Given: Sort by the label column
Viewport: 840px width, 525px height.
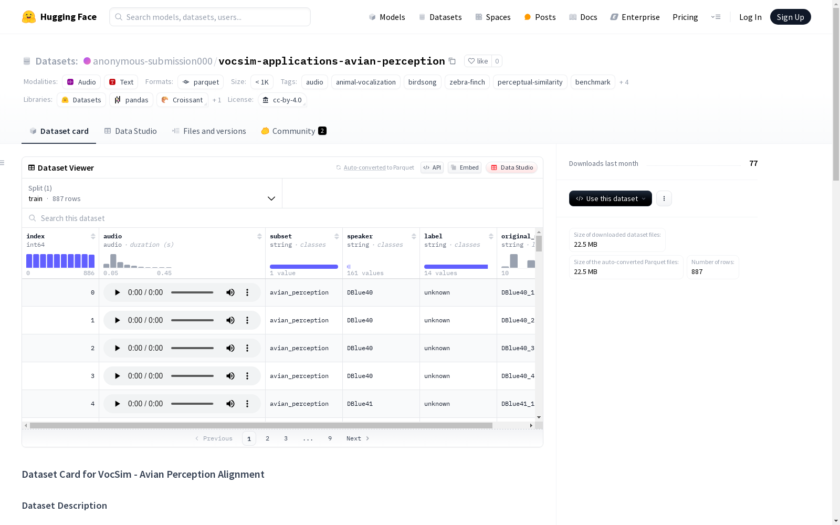Looking at the screenshot, I should pos(491,236).
